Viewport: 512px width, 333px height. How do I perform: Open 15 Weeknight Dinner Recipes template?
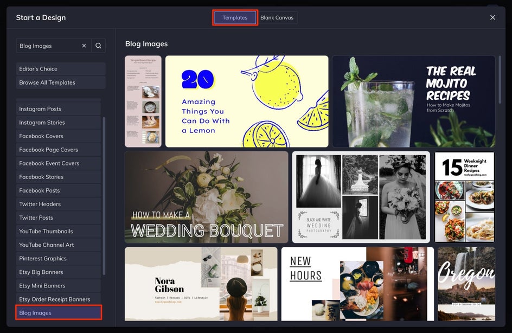point(465,197)
